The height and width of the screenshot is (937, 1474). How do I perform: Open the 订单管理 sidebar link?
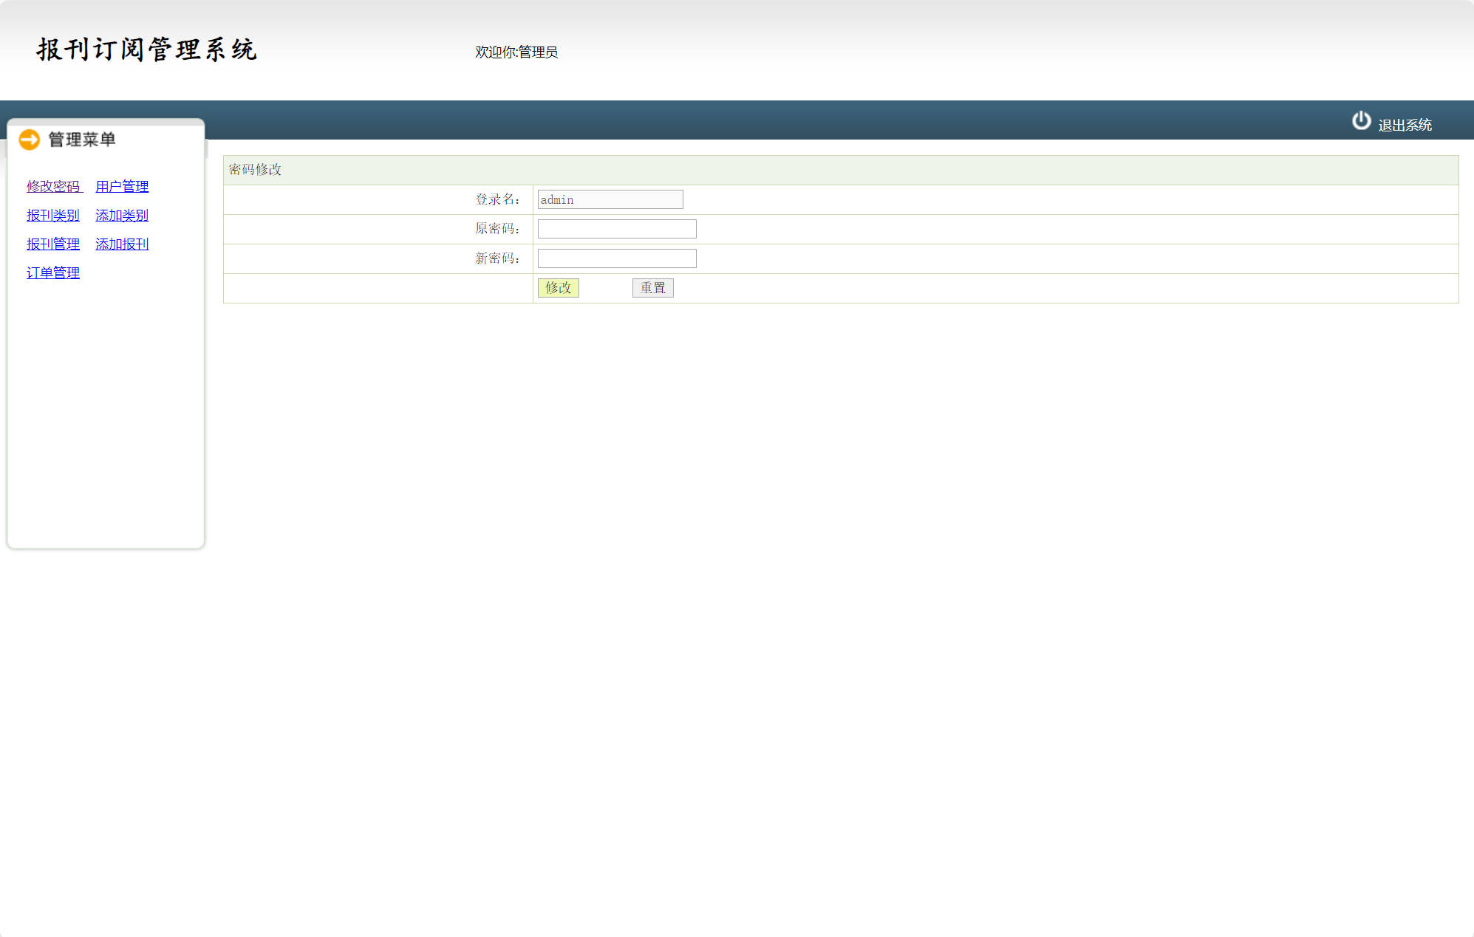click(53, 273)
